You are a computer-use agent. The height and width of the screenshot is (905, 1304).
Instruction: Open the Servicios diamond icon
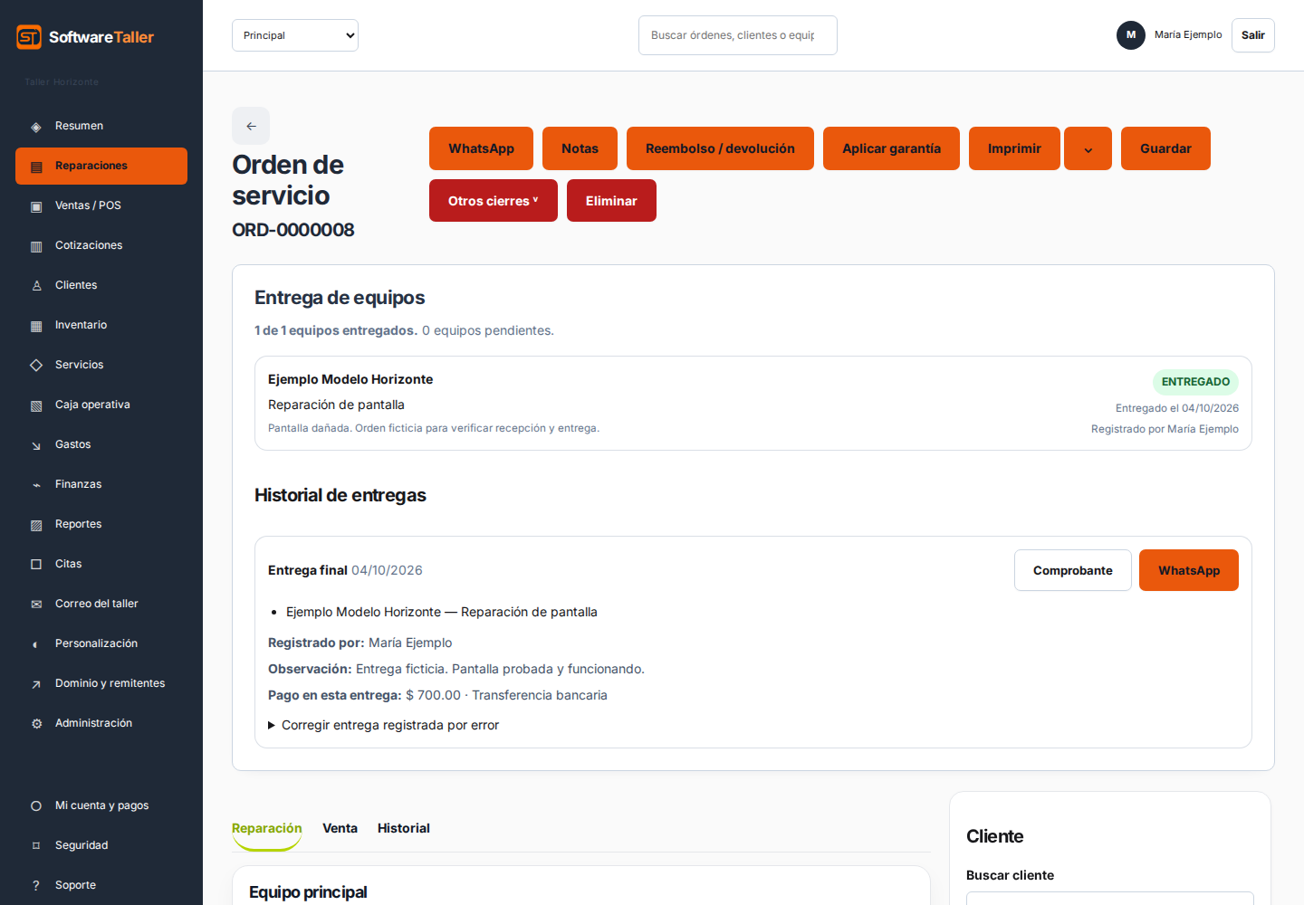[x=36, y=366]
